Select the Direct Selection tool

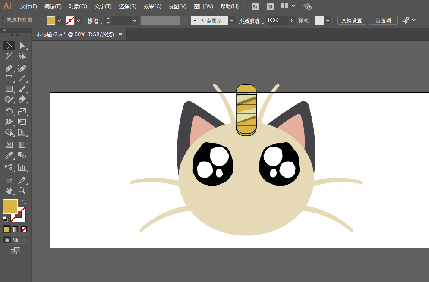click(x=22, y=45)
